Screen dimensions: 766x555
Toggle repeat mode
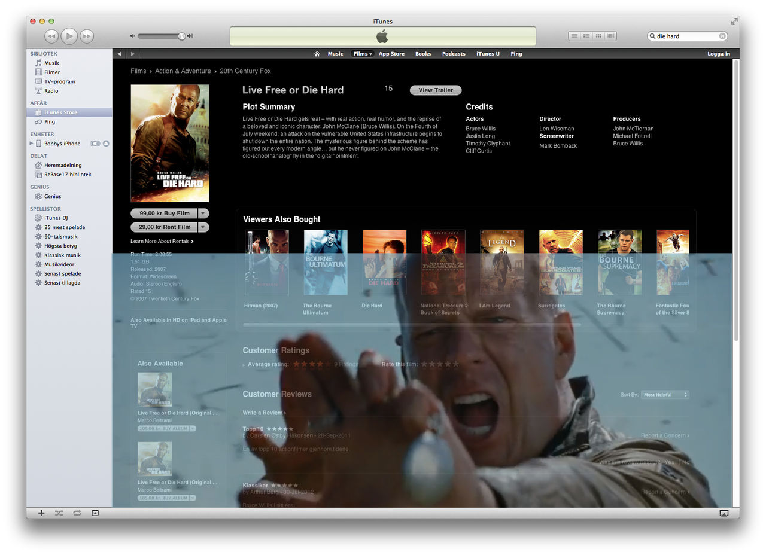pos(77,513)
